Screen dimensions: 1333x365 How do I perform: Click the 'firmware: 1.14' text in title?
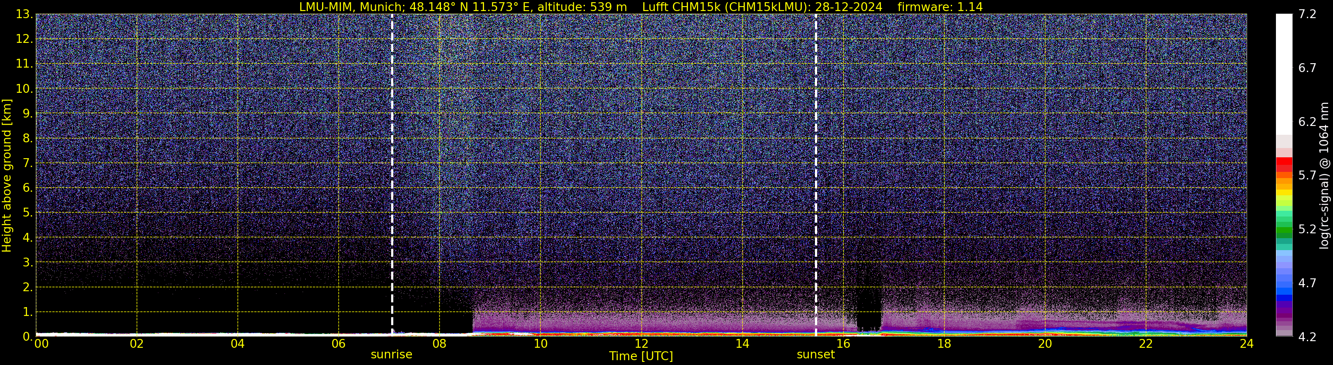click(940, 7)
